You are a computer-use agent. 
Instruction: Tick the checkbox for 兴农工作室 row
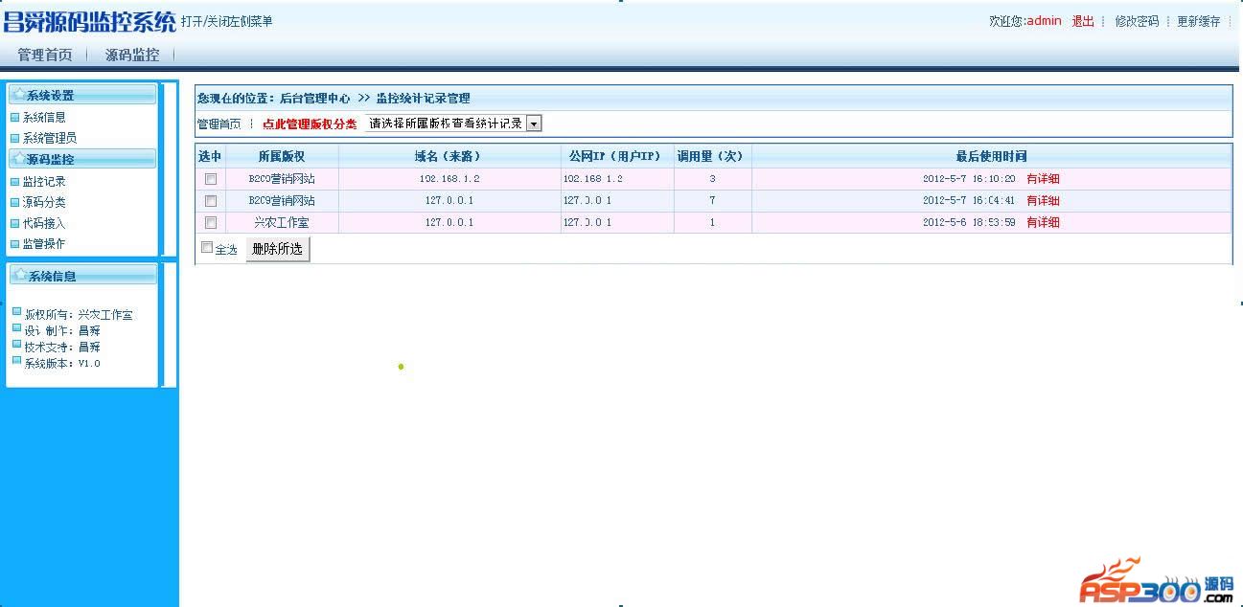[211, 222]
